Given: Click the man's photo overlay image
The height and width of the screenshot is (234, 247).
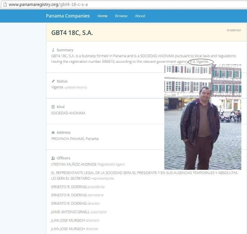Looking at the screenshot, I should [x=203, y=117].
